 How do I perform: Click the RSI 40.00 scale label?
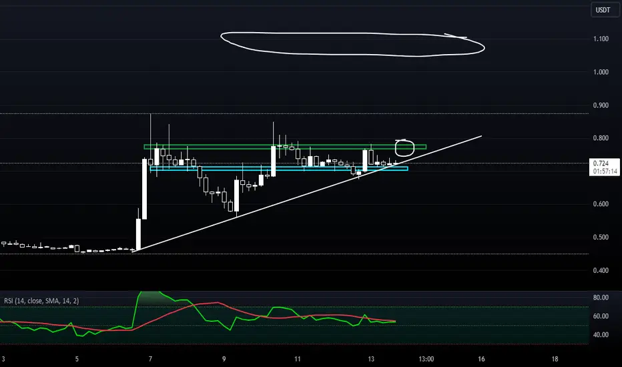pyautogui.click(x=601, y=335)
